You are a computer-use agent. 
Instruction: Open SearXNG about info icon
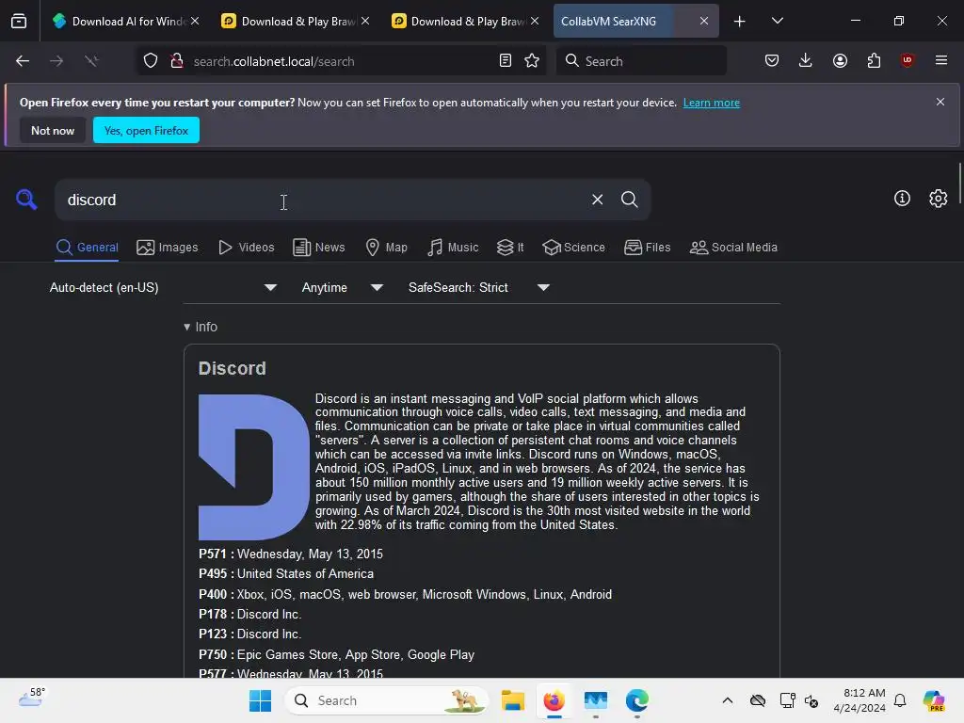[902, 198]
